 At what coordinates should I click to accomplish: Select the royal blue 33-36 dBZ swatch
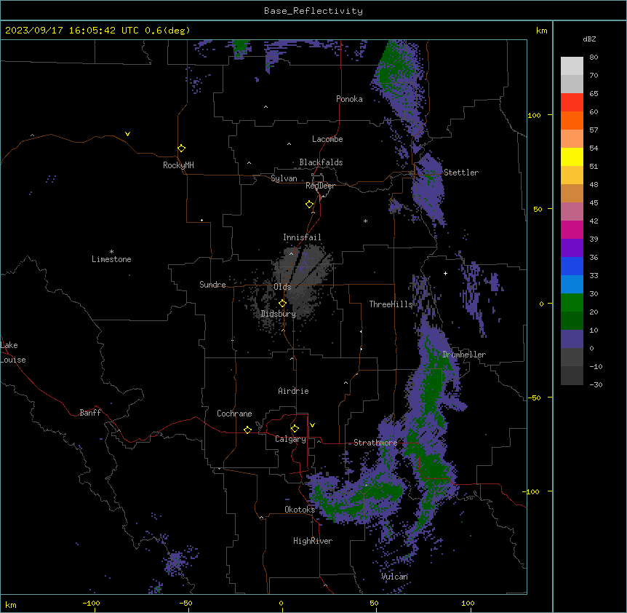click(x=572, y=266)
